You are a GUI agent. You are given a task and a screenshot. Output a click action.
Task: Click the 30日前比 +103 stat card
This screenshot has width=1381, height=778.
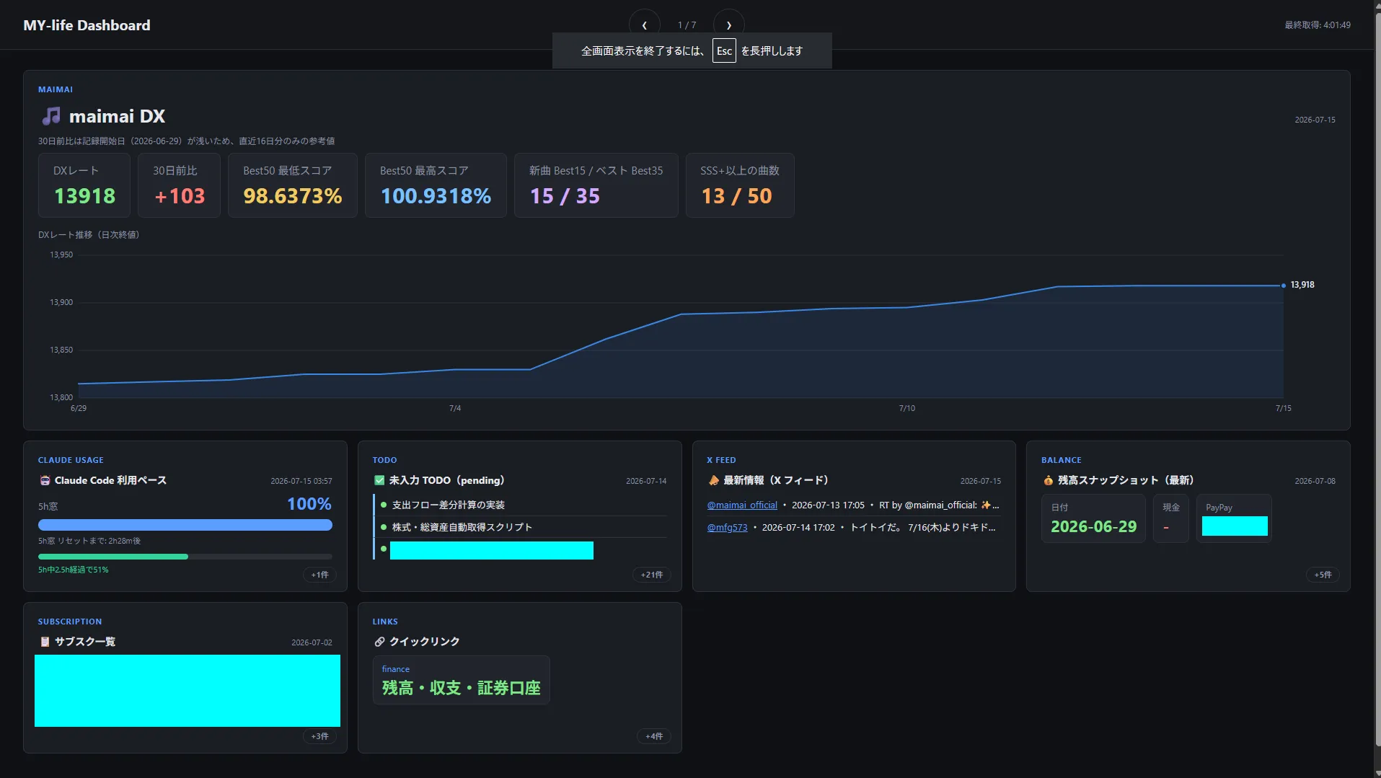[x=179, y=185]
